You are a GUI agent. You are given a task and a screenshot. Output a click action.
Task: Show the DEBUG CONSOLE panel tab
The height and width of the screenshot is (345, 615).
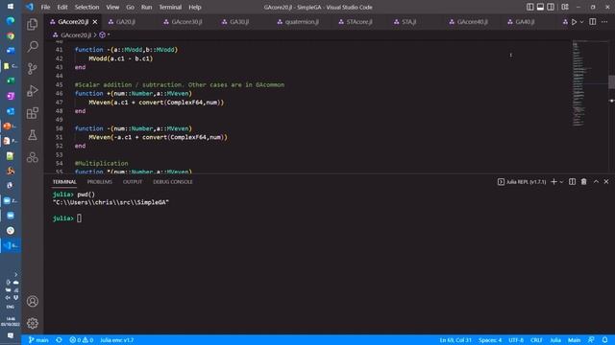[173, 182]
